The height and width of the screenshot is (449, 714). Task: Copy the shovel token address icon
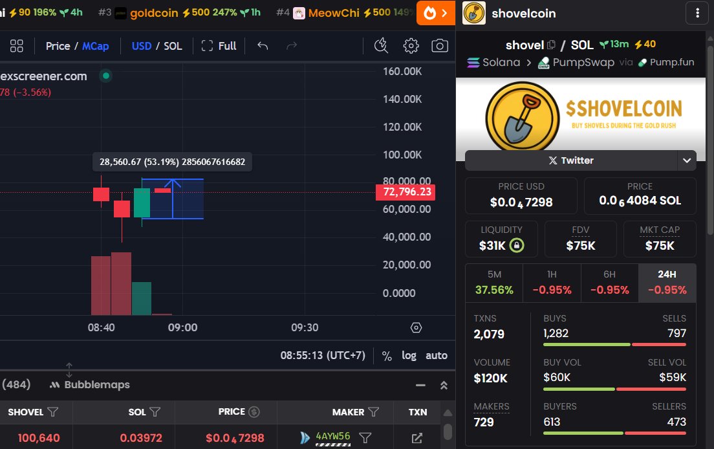click(x=551, y=45)
